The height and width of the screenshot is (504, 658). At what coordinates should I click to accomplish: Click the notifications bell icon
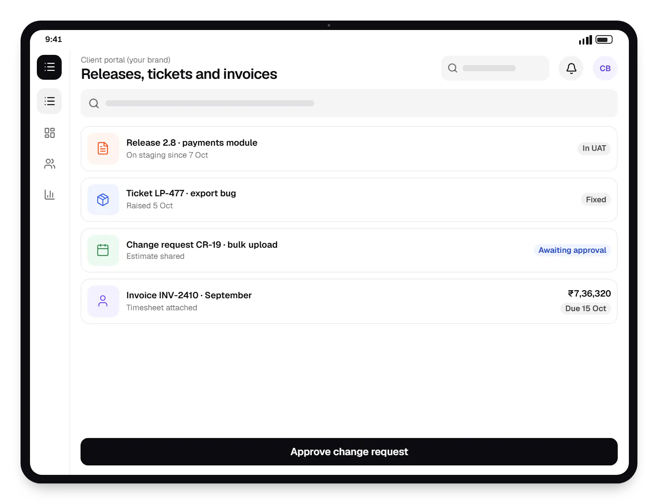[571, 68]
